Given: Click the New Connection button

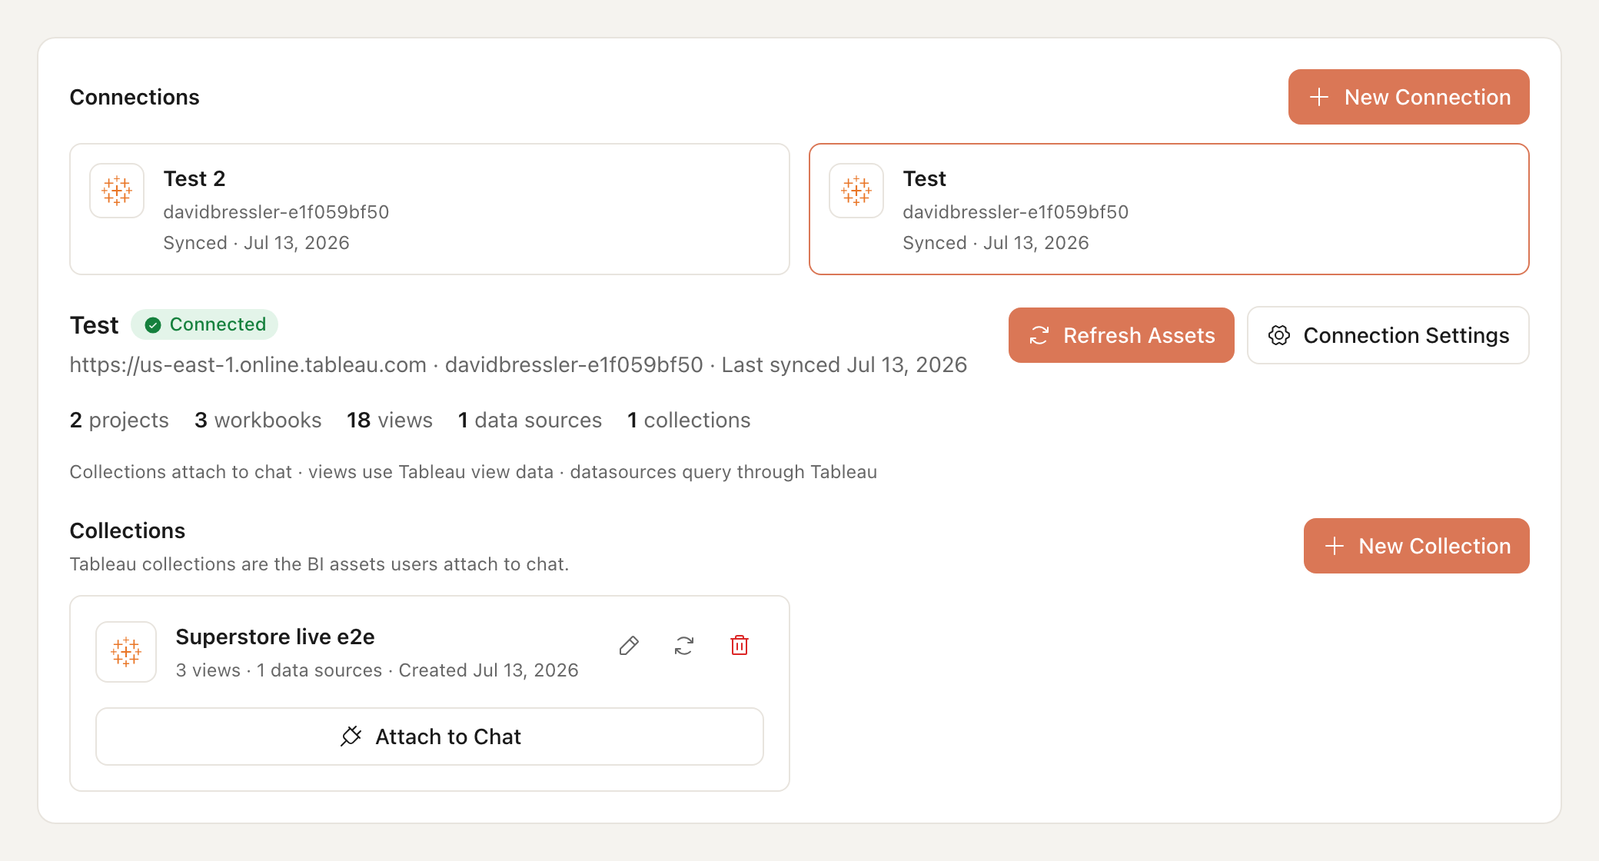Looking at the screenshot, I should 1408,97.
